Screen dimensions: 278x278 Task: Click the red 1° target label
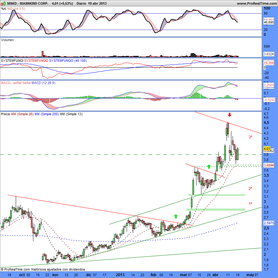(x=250, y=204)
